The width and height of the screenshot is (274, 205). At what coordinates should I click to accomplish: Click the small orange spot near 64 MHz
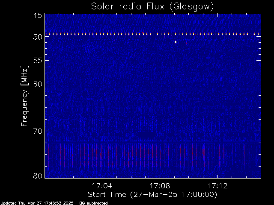pyautogui.click(x=199, y=101)
